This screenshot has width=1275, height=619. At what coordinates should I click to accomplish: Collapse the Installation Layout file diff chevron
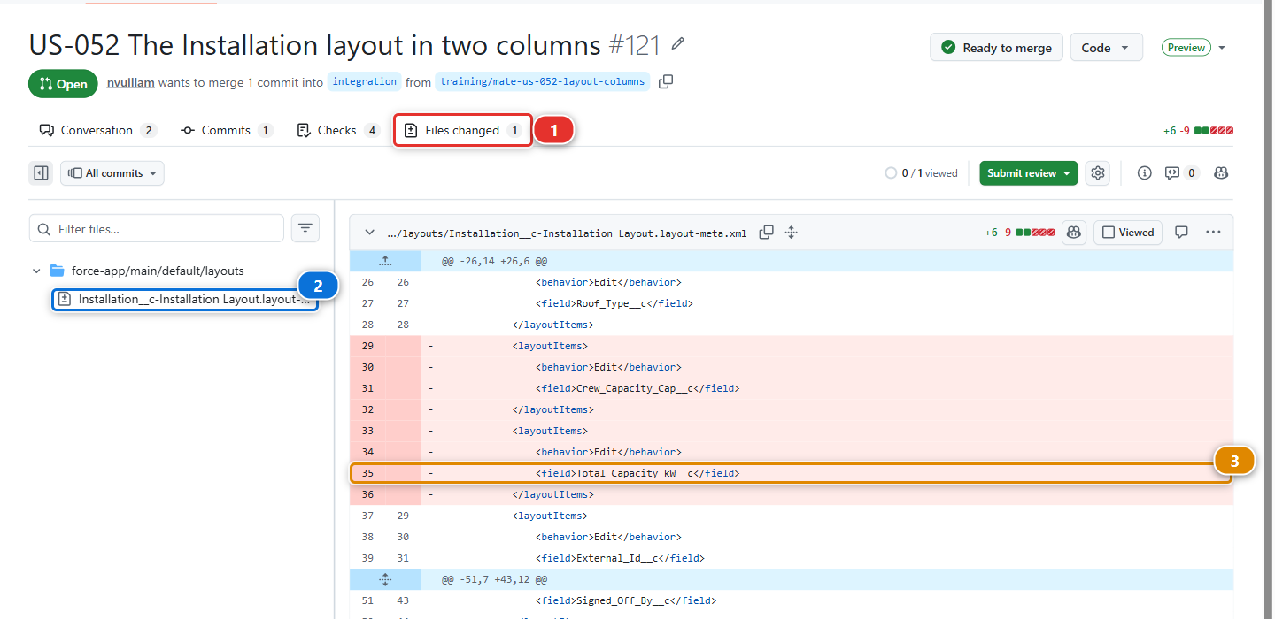click(369, 233)
